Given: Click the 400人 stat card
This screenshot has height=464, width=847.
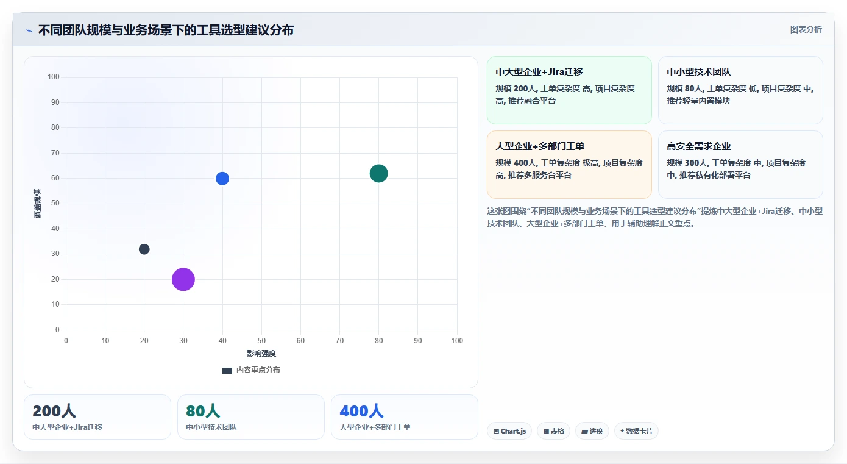Looking at the screenshot, I should (405, 417).
